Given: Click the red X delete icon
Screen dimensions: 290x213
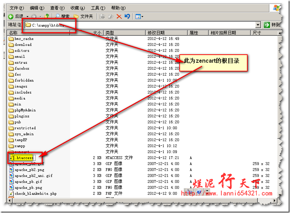Looking at the screenshot, I should (119, 16).
